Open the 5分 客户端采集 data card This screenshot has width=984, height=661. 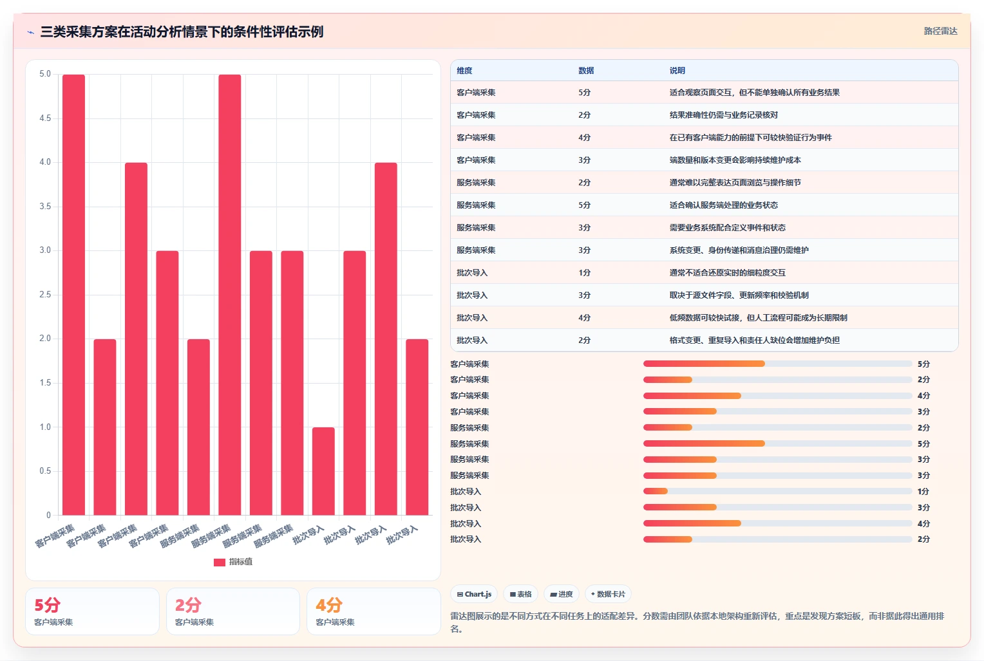(92, 611)
